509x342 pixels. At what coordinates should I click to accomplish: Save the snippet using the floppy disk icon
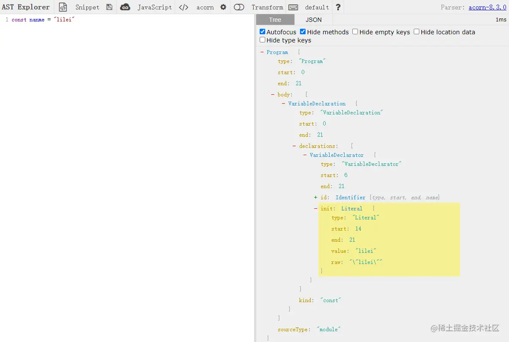(x=109, y=7)
